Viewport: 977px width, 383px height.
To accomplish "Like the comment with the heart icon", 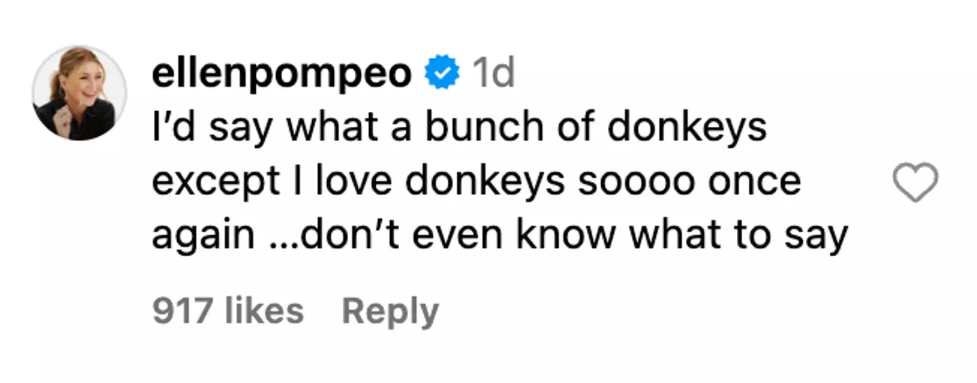I will pyautogui.click(x=915, y=182).
